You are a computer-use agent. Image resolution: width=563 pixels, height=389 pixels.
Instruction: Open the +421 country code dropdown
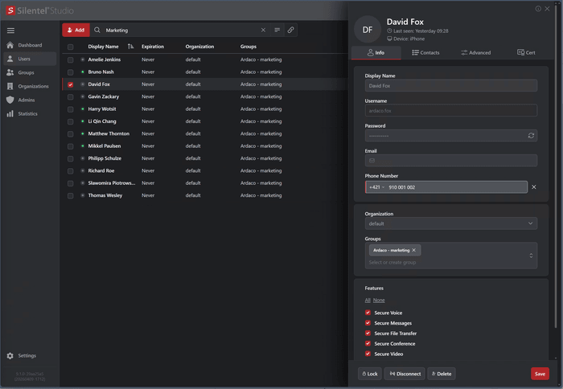click(x=376, y=187)
